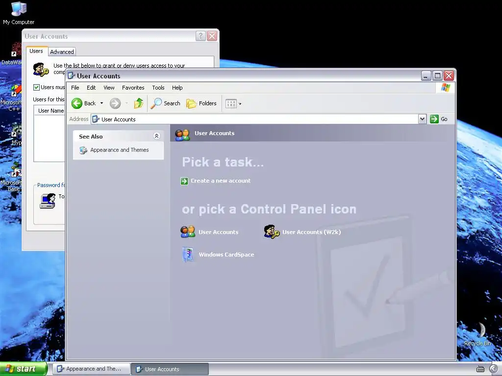Click the Start button
502x376 pixels.
(24, 369)
